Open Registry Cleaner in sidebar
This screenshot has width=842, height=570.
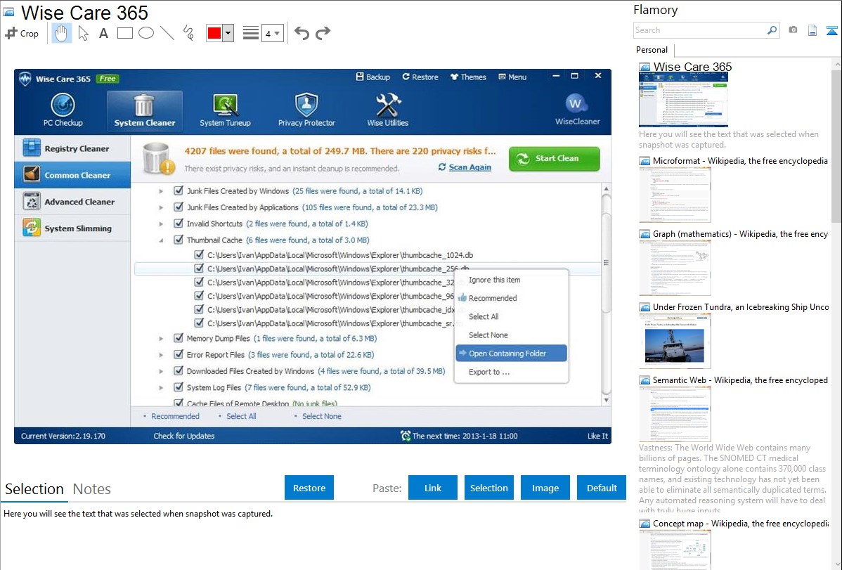tap(72, 148)
